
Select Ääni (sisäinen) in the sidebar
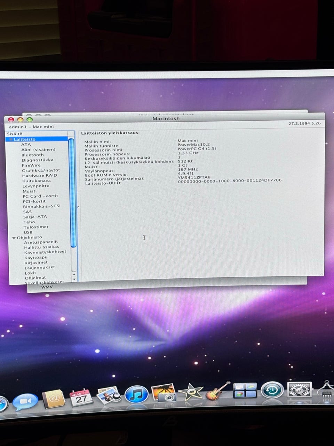[x=38, y=149]
